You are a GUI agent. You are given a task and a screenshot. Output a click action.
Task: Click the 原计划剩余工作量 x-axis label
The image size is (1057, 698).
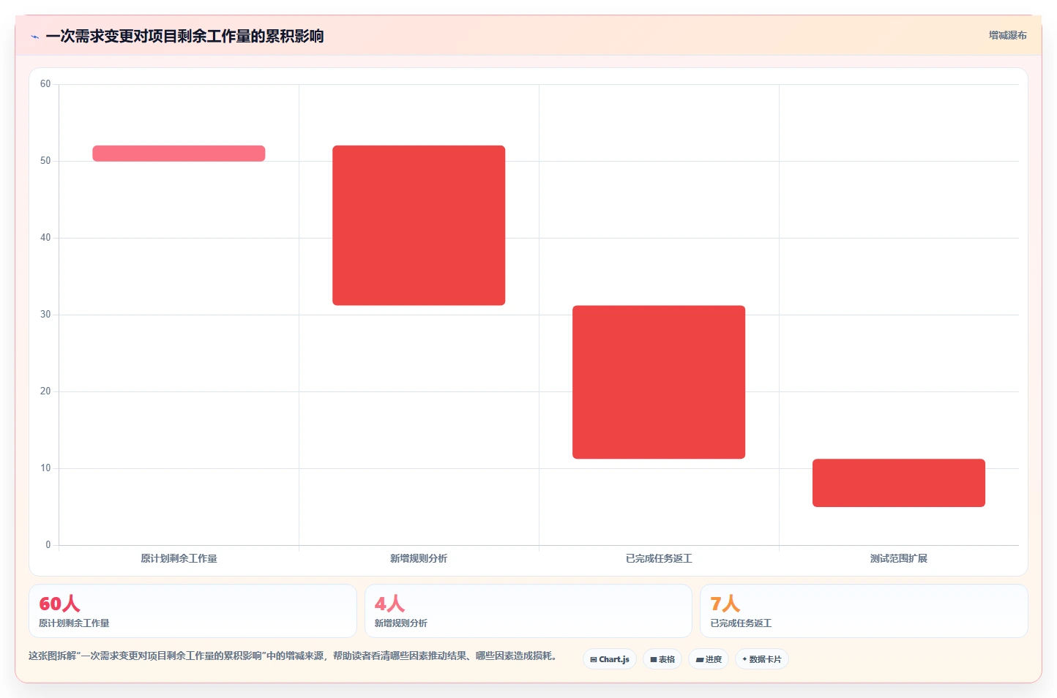(x=179, y=558)
